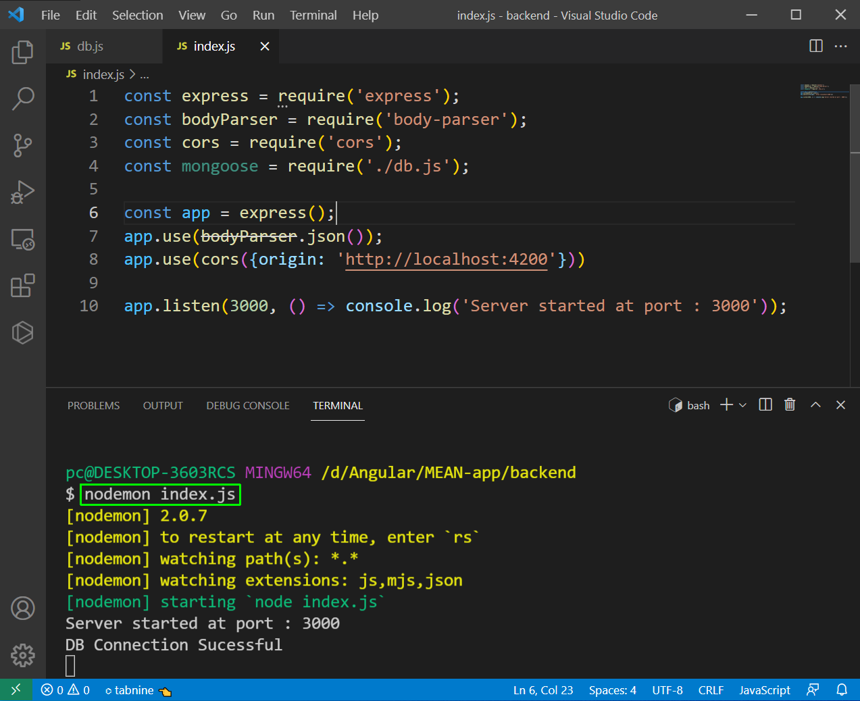Kill the terminal with trash icon
The width and height of the screenshot is (860, 701).
click(790, 405)
